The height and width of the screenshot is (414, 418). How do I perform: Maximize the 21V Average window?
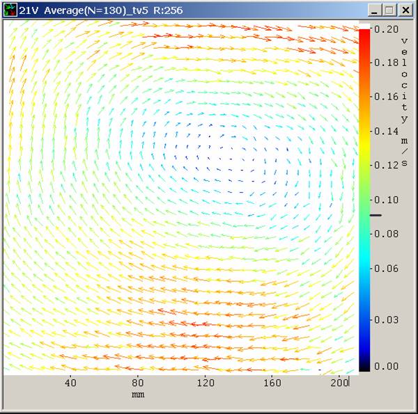[389, 10]
